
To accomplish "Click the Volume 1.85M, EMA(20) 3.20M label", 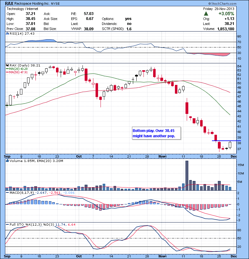I will (36, 161).
